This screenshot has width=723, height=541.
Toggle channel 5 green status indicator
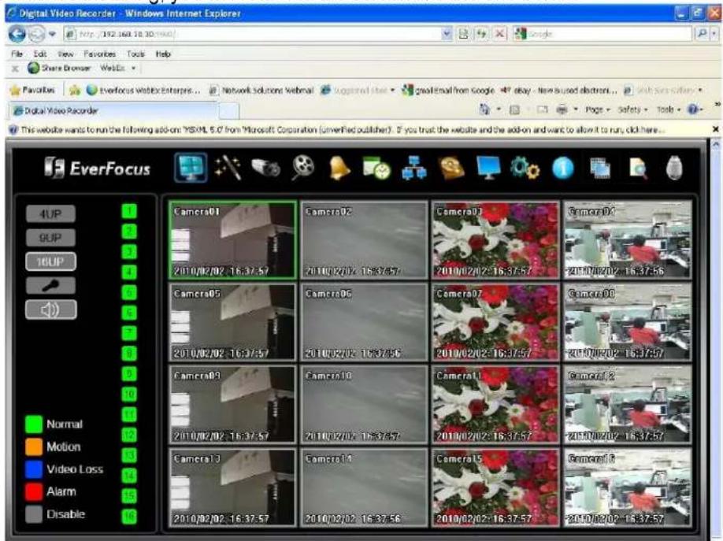pyautogui.click(x=130, y=292)
